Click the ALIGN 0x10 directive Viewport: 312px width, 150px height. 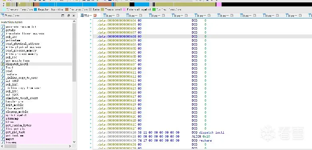[x=201, y=136]
